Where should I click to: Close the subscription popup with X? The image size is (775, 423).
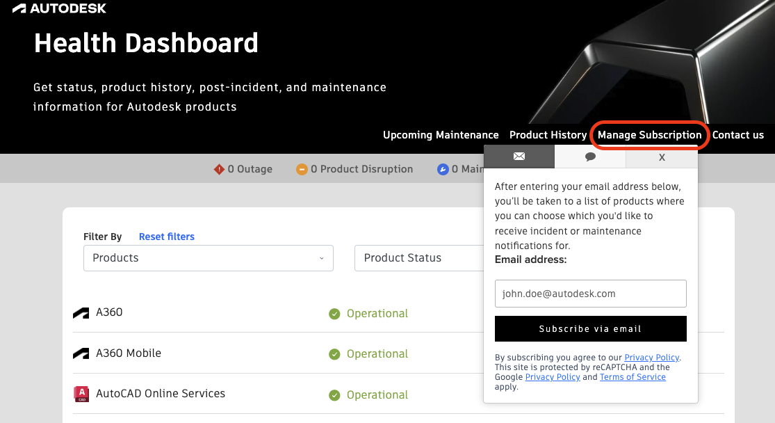(x=662, y=157)
